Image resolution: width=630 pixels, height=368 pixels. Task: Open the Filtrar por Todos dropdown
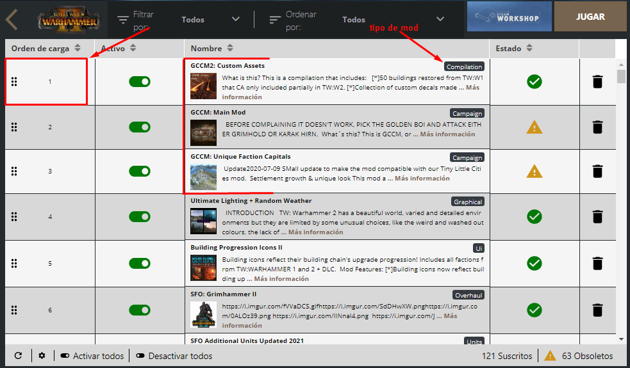211,19
